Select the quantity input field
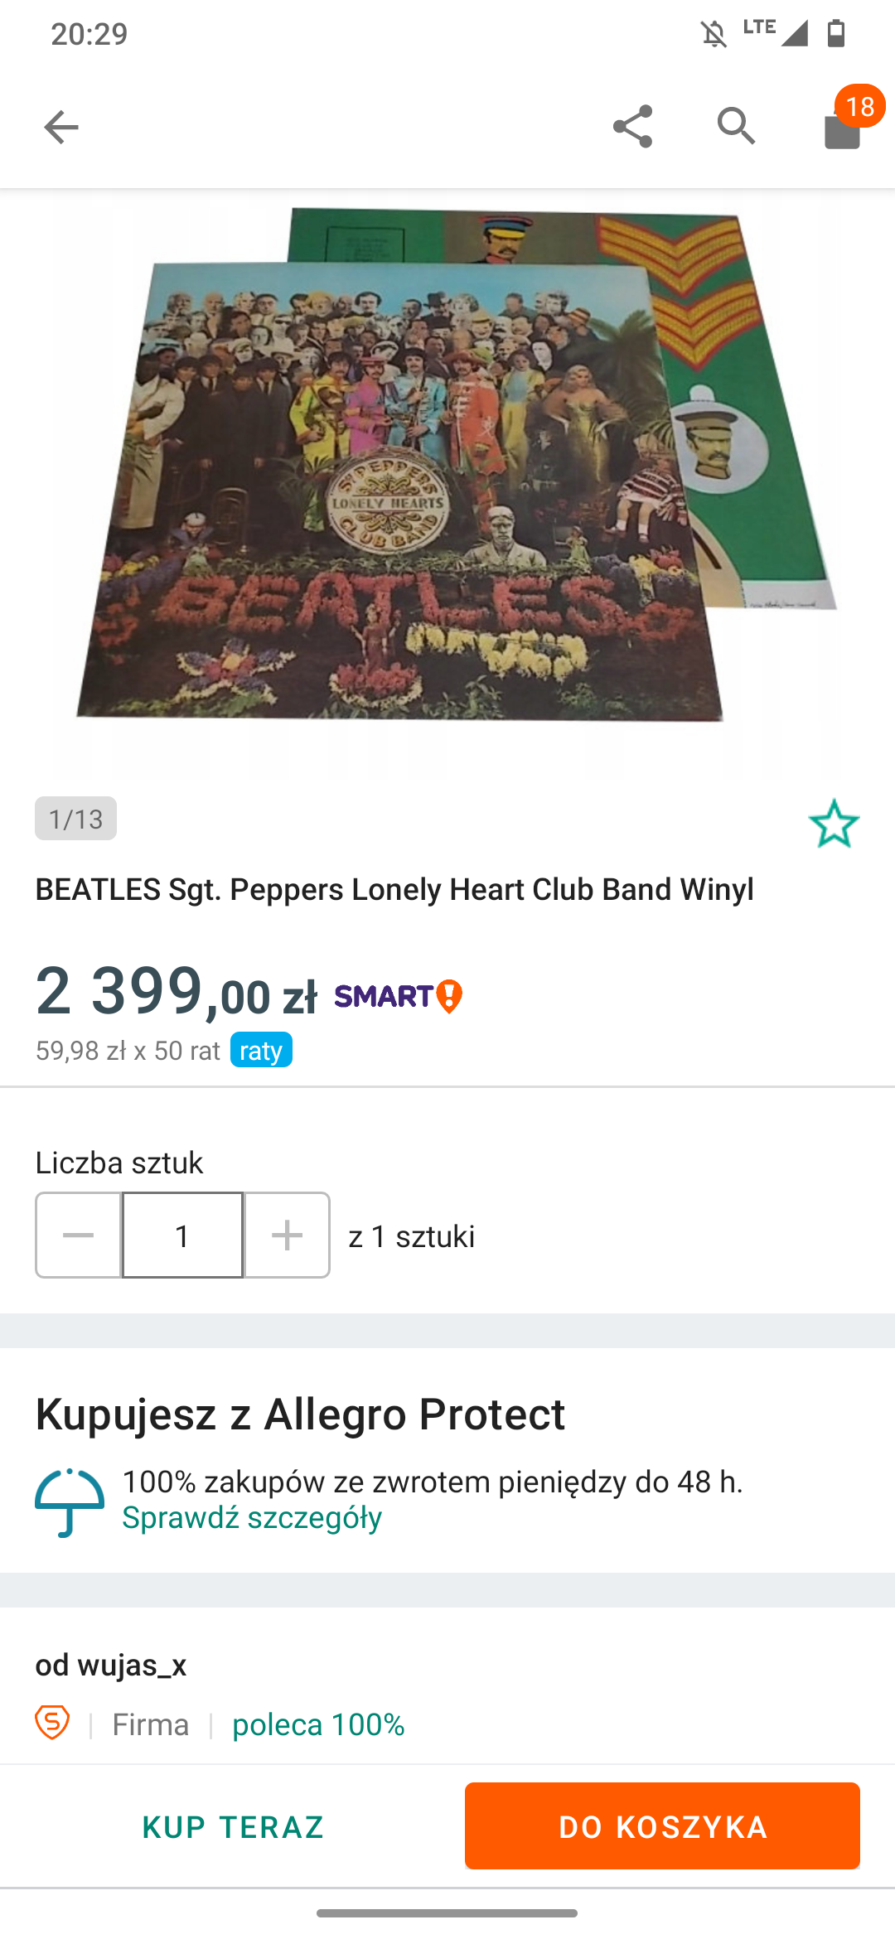The width and height of the screenshot is (895, 1939). (182, 1235)
